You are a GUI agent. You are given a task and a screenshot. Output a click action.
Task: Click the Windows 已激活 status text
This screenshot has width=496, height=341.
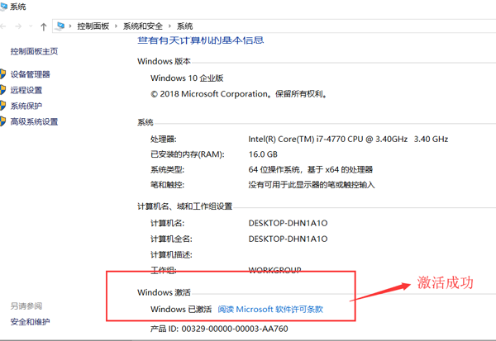pos(181,309)
